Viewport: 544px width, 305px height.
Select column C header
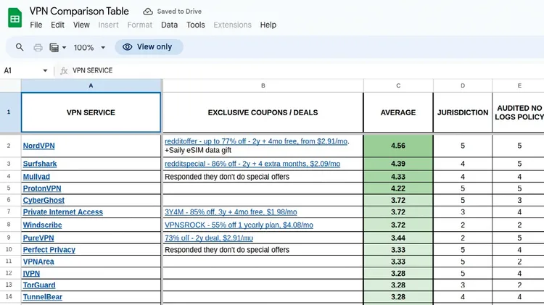[398, 85]
